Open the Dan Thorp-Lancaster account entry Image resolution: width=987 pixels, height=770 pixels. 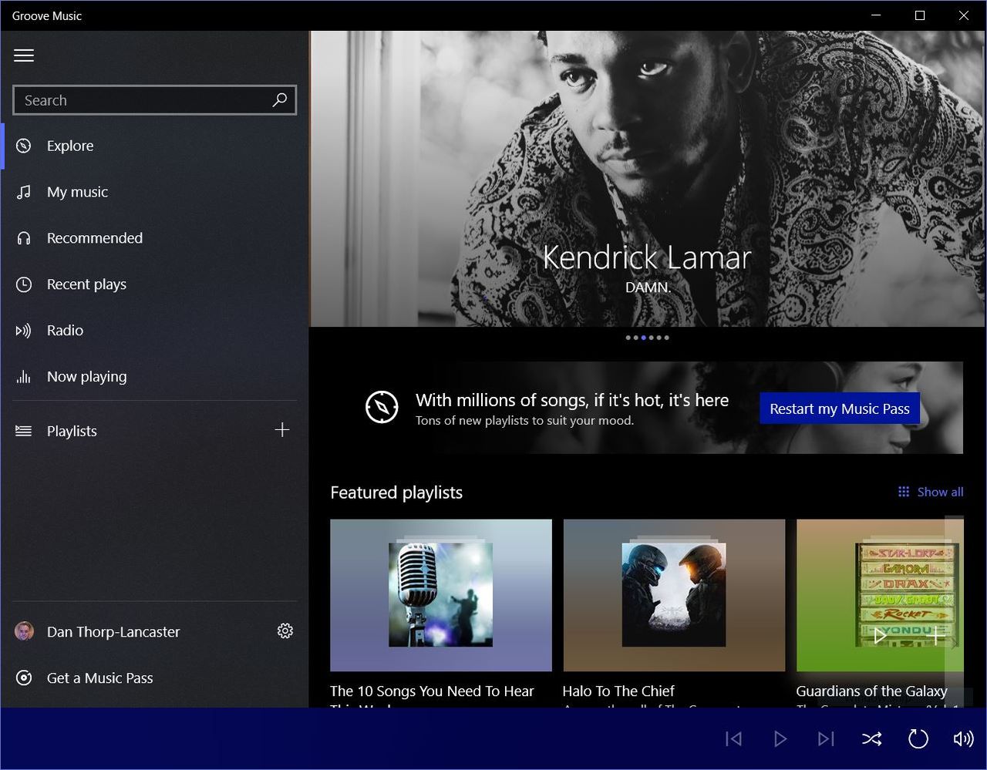113,632
